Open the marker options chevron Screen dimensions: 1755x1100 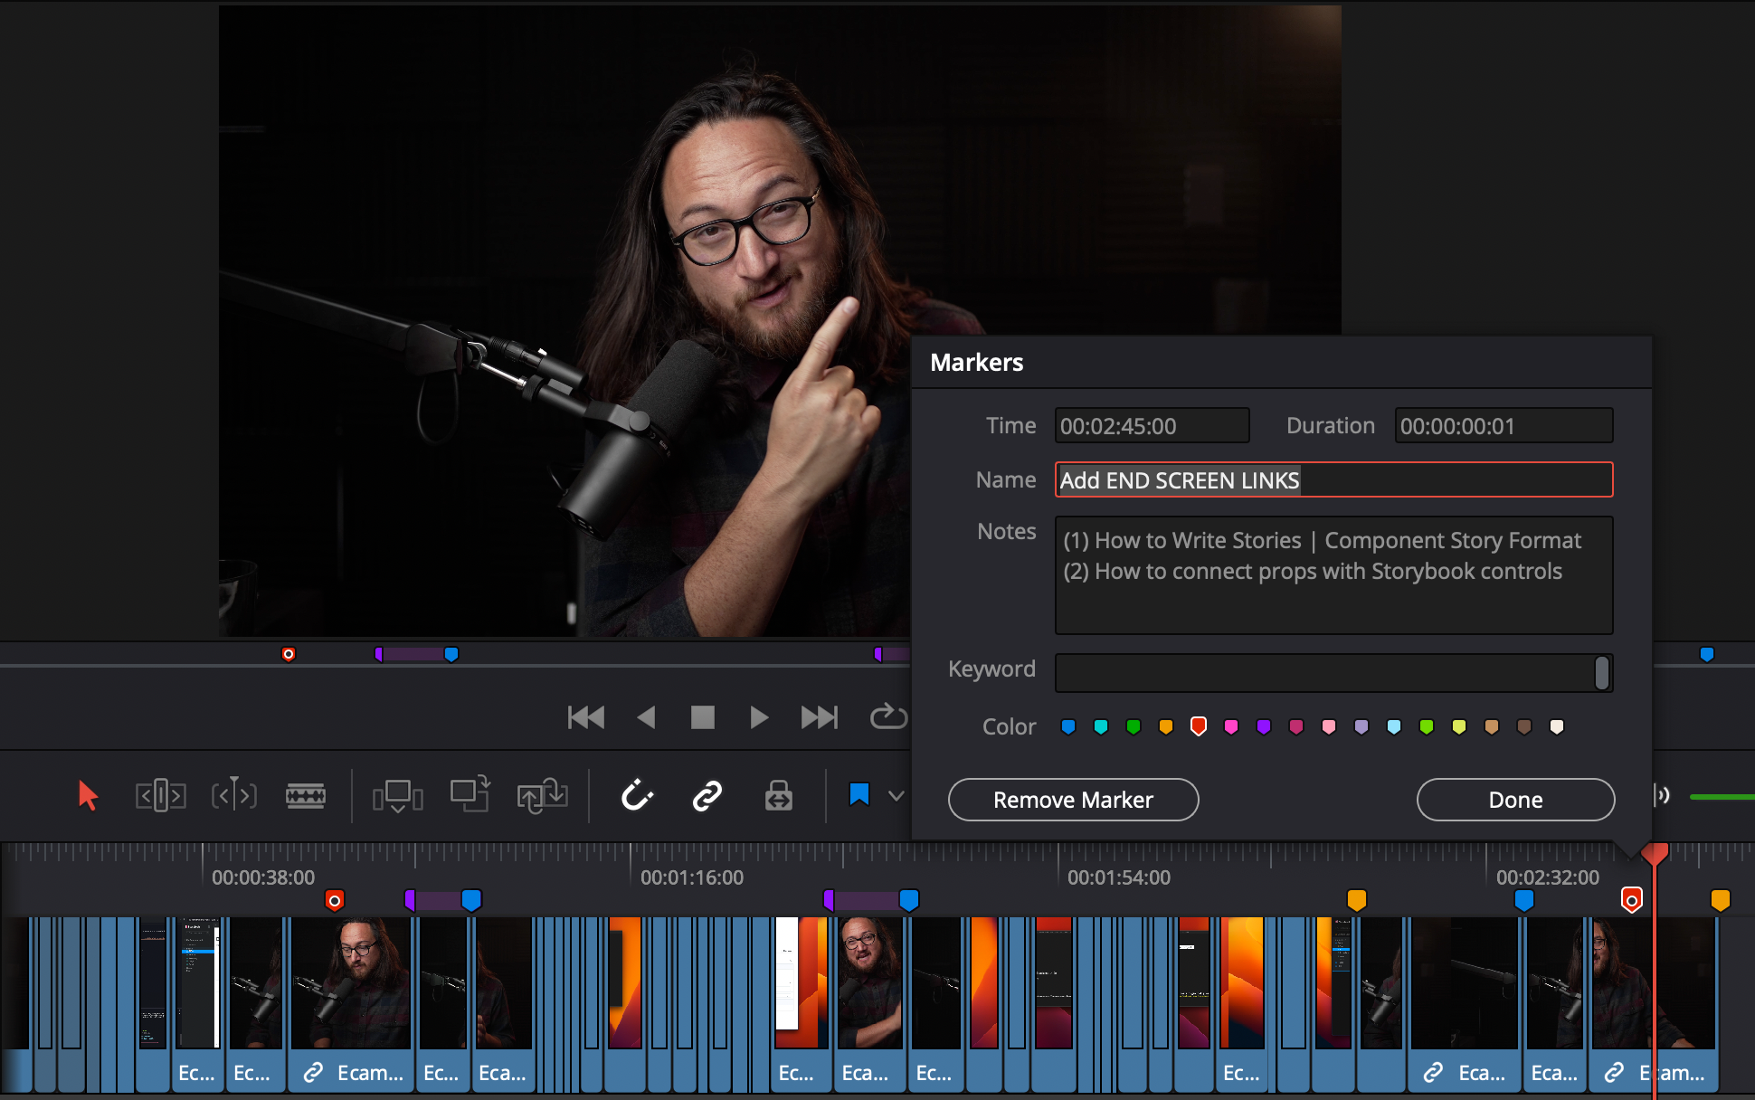point(896,797)
